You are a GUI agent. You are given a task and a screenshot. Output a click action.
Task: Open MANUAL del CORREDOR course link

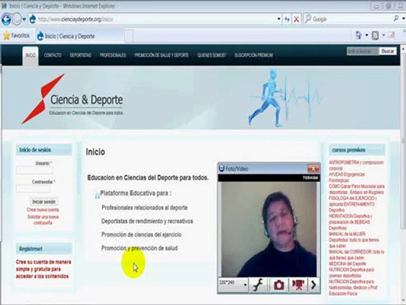357,255
